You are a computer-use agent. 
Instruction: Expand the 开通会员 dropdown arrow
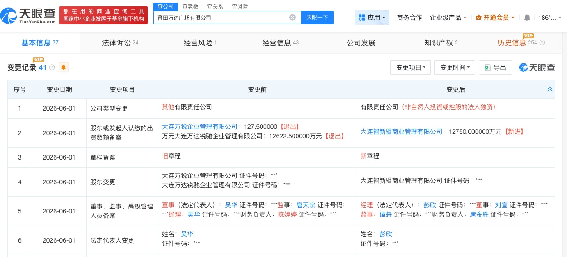[512, 18]
